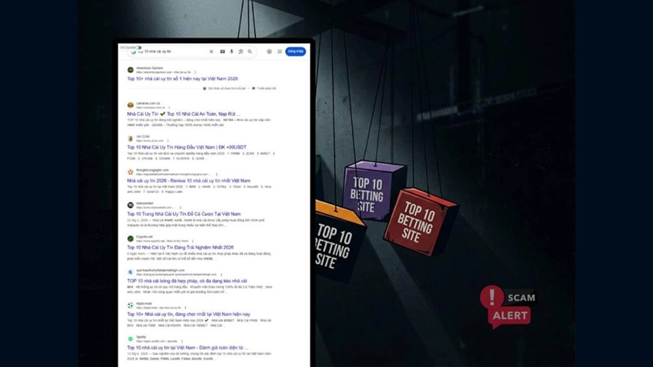
Task: Open three-dot menu for UK.COM result
Action: [169, 140]
